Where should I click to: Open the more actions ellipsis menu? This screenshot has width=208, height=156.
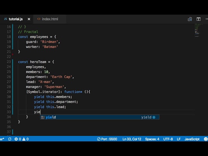pos(207,19)
